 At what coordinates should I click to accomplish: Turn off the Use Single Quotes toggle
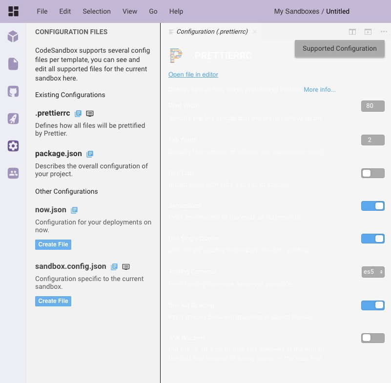tap(373, 239)
